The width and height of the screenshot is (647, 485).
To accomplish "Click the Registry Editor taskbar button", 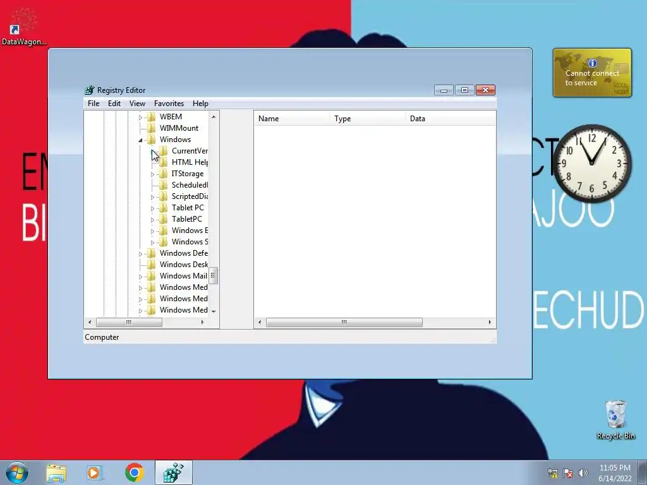I will [x=173, y=472].
